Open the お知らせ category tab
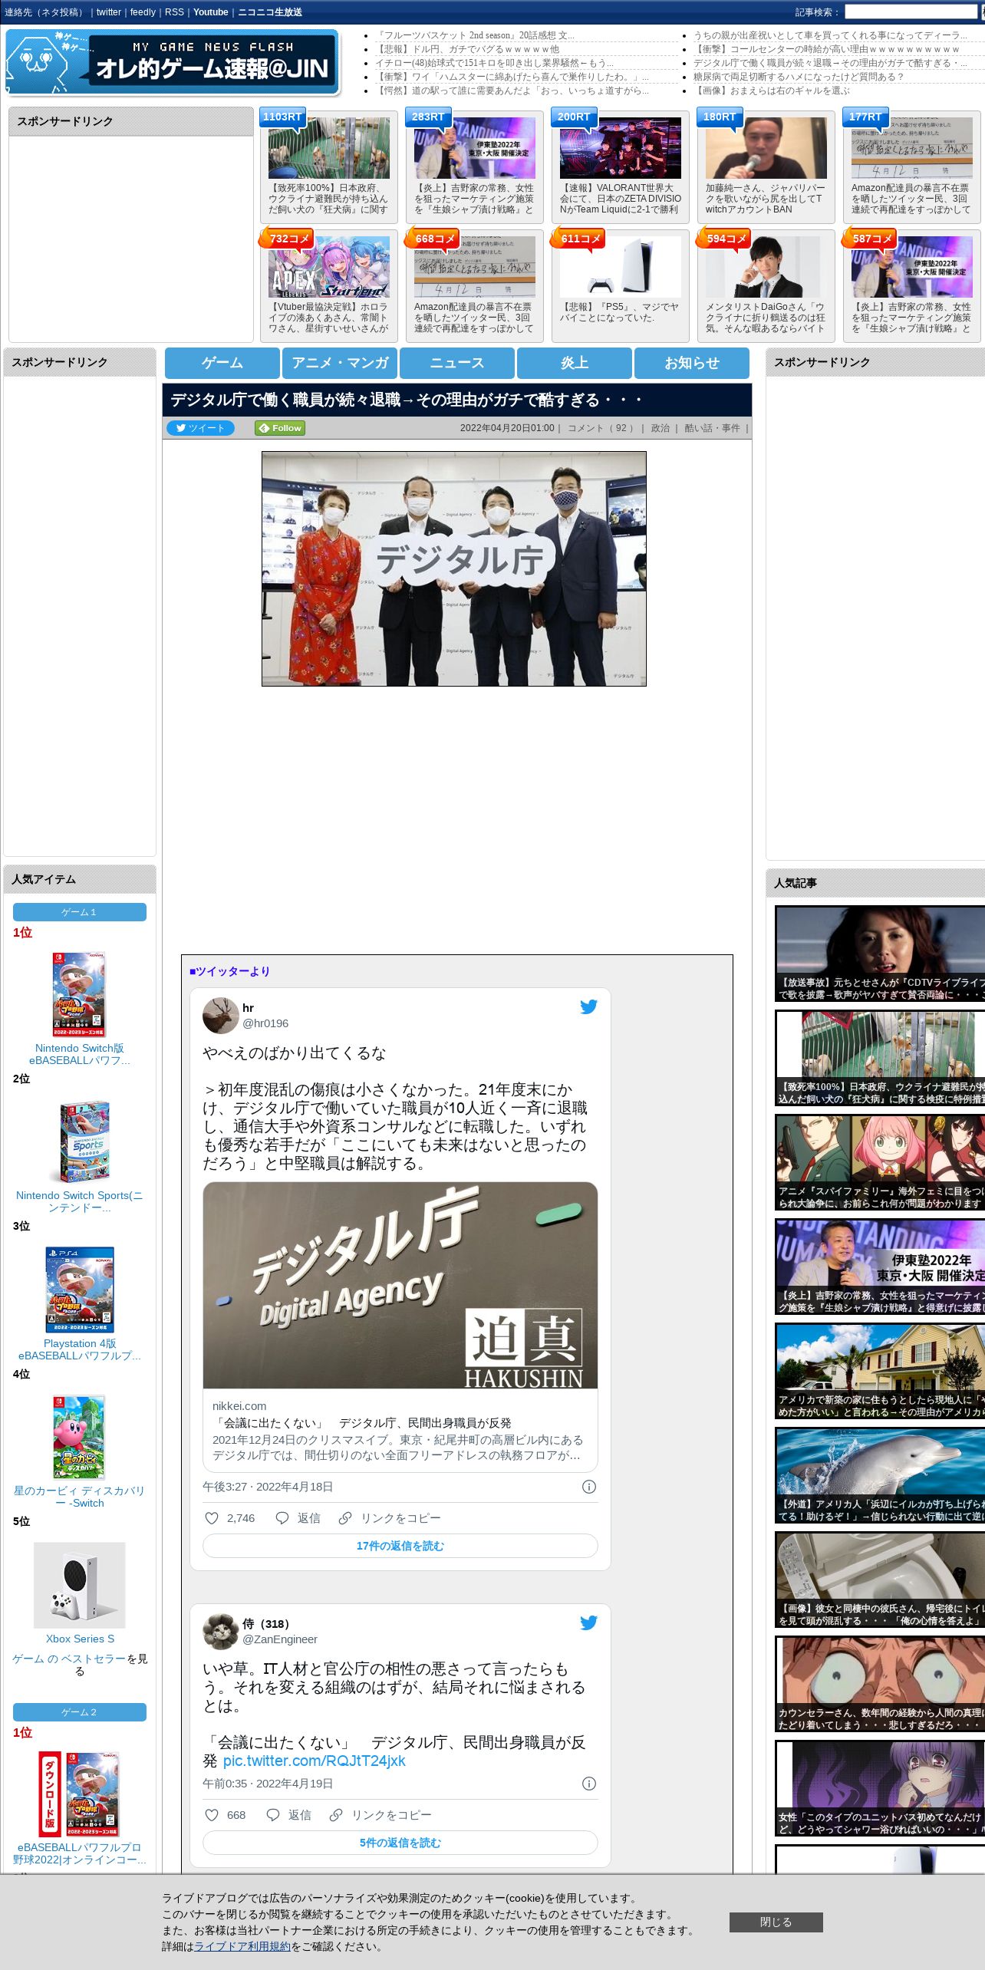The height and width of the screenshot is (1970, 985). click(x=692, y=363)
